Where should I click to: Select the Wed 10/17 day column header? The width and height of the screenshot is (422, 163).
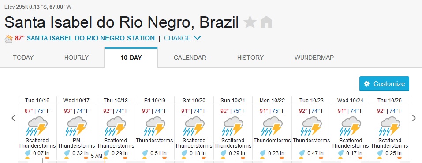coord(76,101)
